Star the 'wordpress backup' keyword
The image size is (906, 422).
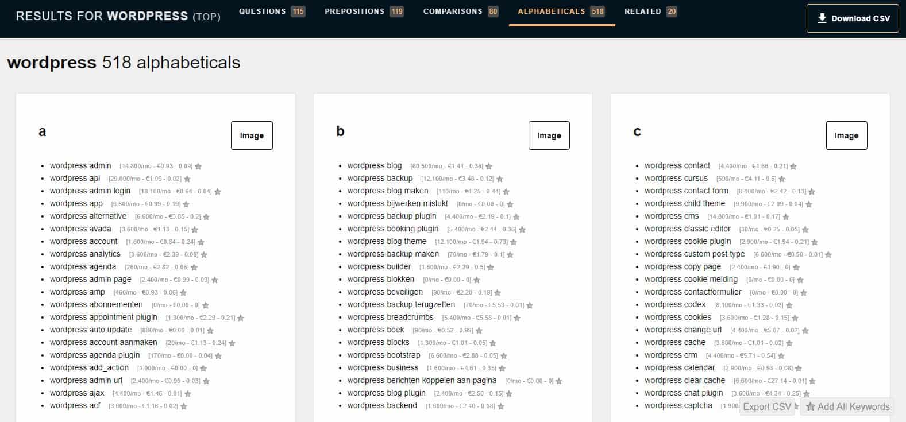point(500,179)
